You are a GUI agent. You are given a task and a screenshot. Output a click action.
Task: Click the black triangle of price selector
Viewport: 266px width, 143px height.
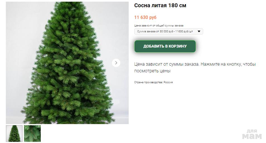(x=199, y=31)
